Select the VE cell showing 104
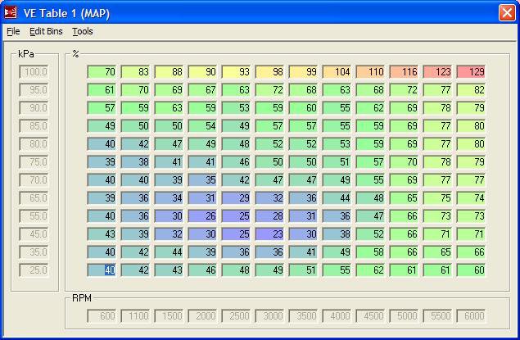This screenshot has width=520, height=340. tap(337, 72)
